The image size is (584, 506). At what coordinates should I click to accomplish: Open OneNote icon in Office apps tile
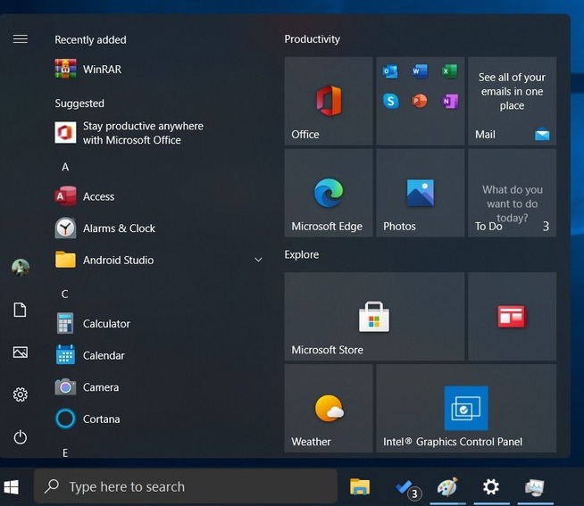[x=449, y=101]
